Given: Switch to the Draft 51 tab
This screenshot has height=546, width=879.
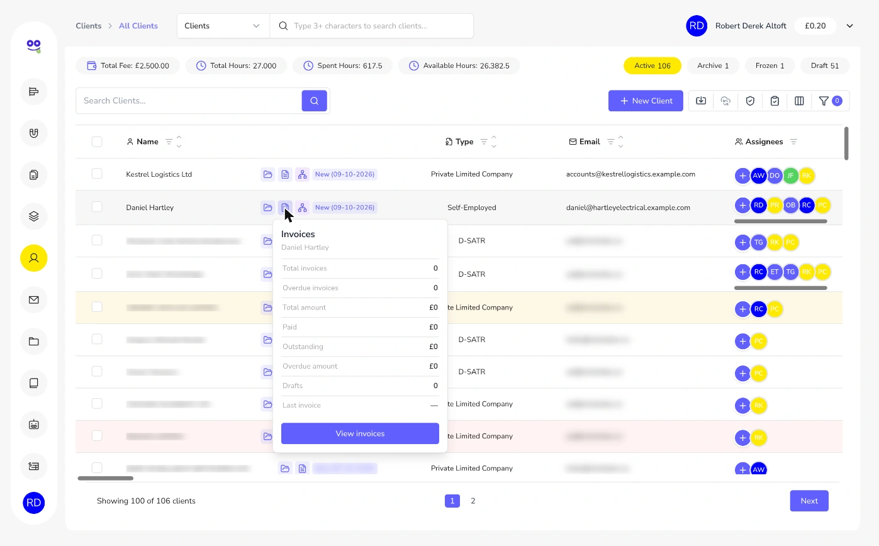Looking at the screenshot, I should pyautogui.click(x=825, y=66).
